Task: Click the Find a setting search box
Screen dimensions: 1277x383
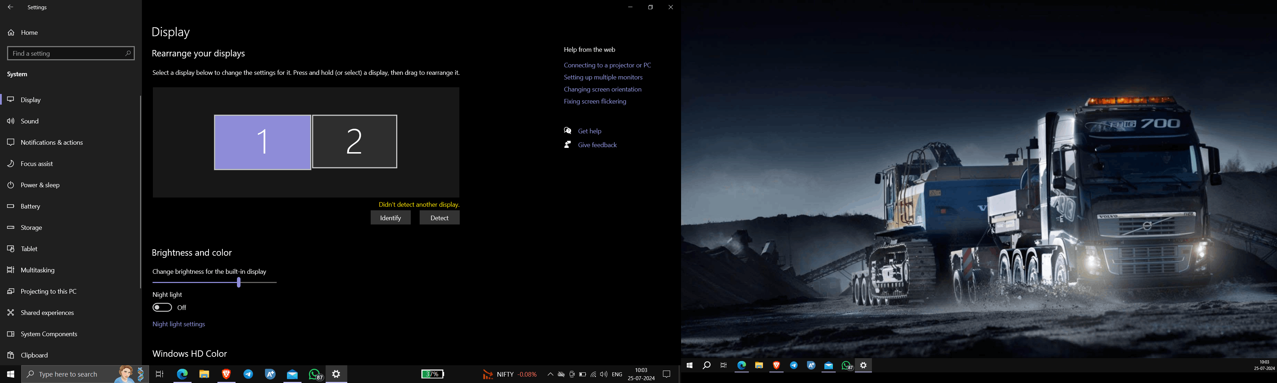Action: pyautogui.click(x=71, y=54)
